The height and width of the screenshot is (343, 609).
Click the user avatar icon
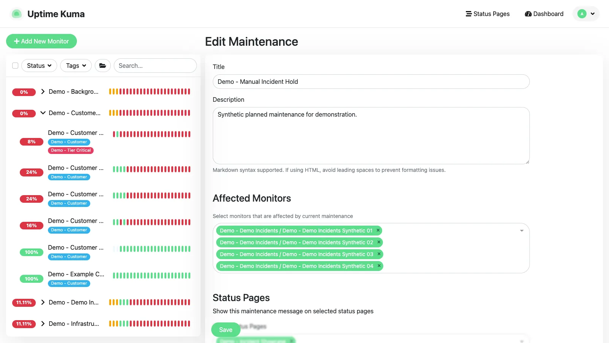(x=582, y=14)
